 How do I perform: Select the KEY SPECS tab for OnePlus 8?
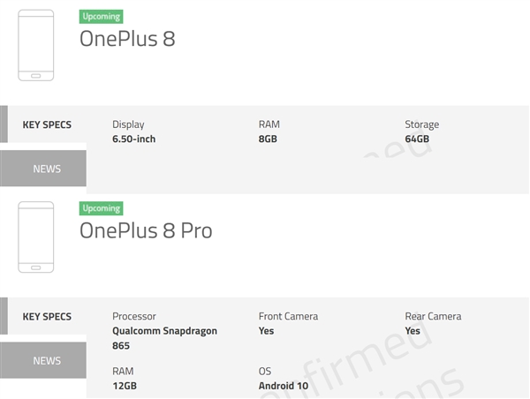(47, 124)
